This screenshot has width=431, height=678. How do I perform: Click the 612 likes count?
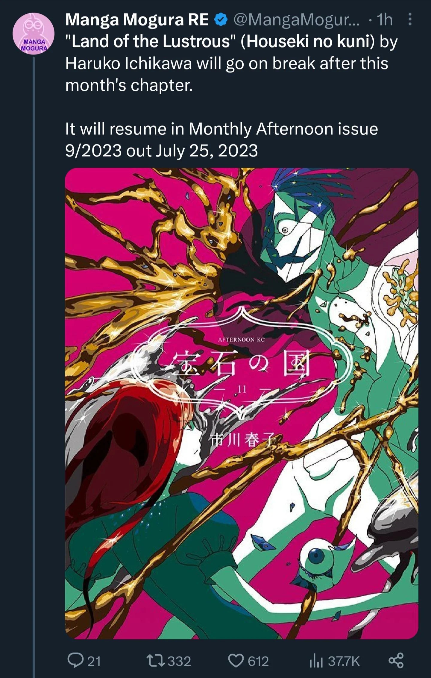(258, 661)
